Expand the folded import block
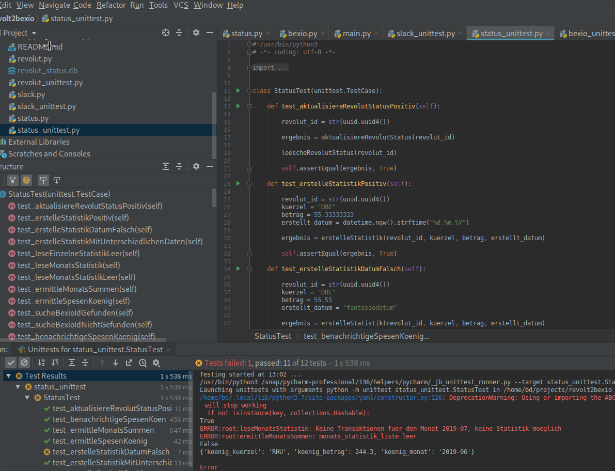615x471 pixels. (249, 68)
